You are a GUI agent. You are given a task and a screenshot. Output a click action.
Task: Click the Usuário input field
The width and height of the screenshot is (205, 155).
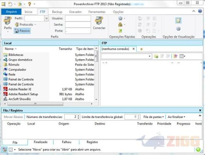point(78,18)
